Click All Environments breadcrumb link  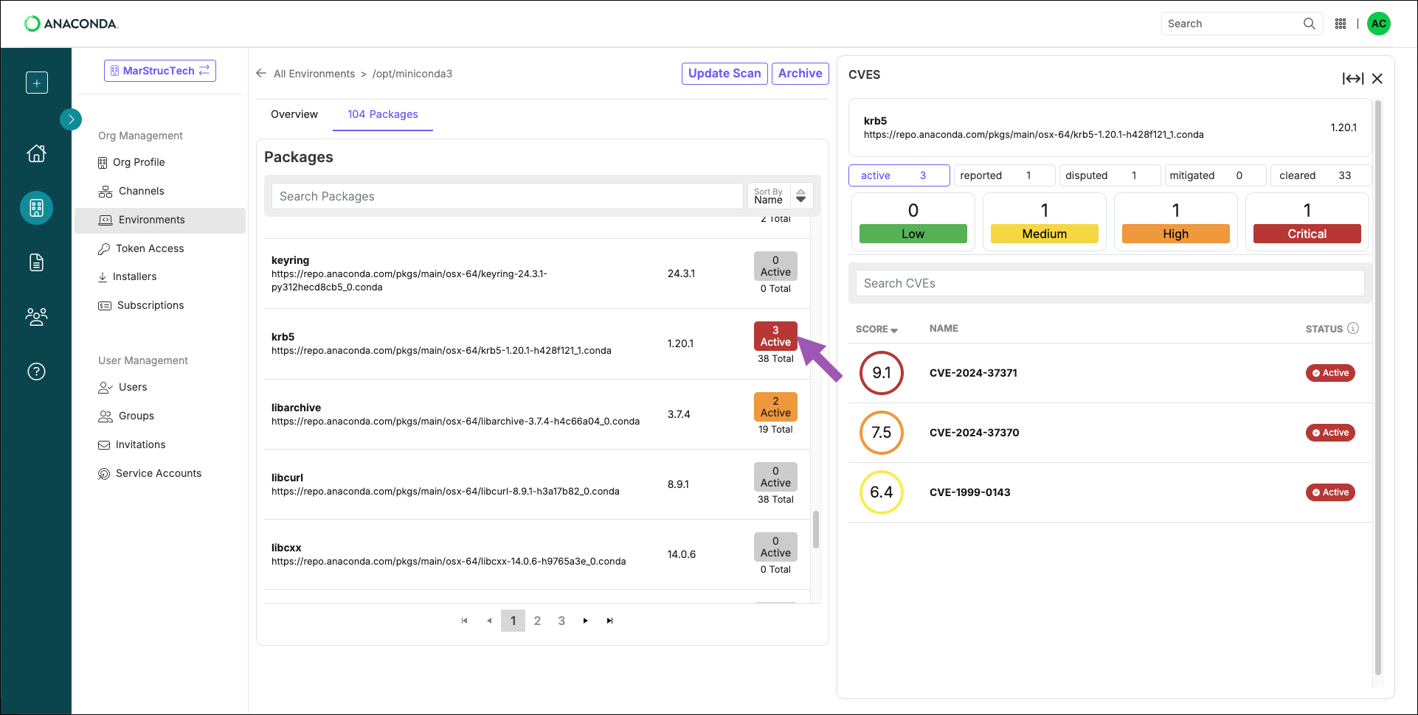click(x=314, y=74)
